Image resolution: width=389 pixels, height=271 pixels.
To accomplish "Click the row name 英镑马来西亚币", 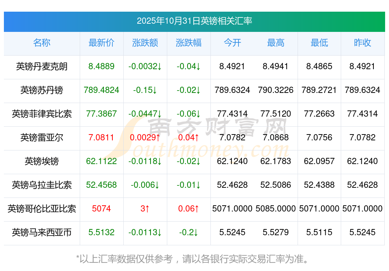I will (42, 233).
